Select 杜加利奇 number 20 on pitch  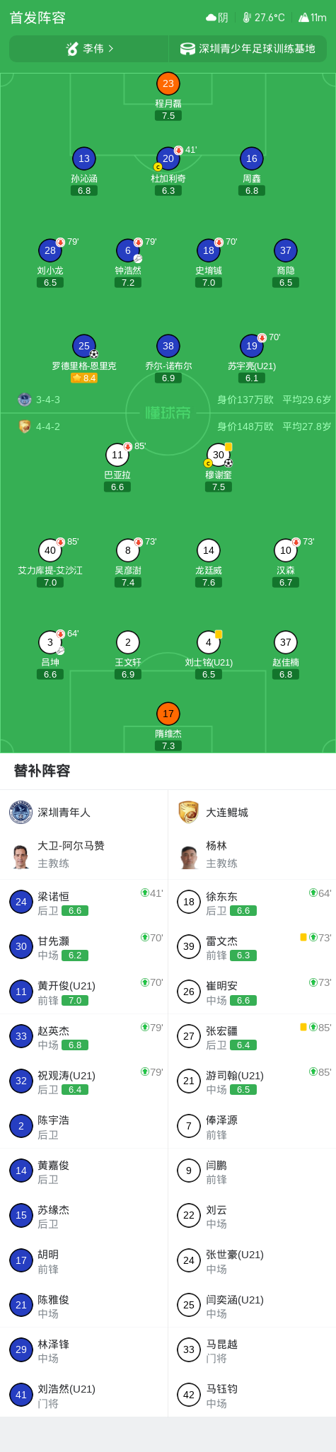[x=168, y=158]
